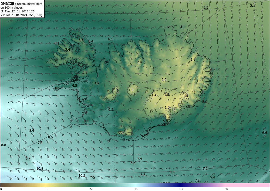Screen dimensions: 270x191
Task: Select the 7.7 value label
Action: tap(40, 143)
